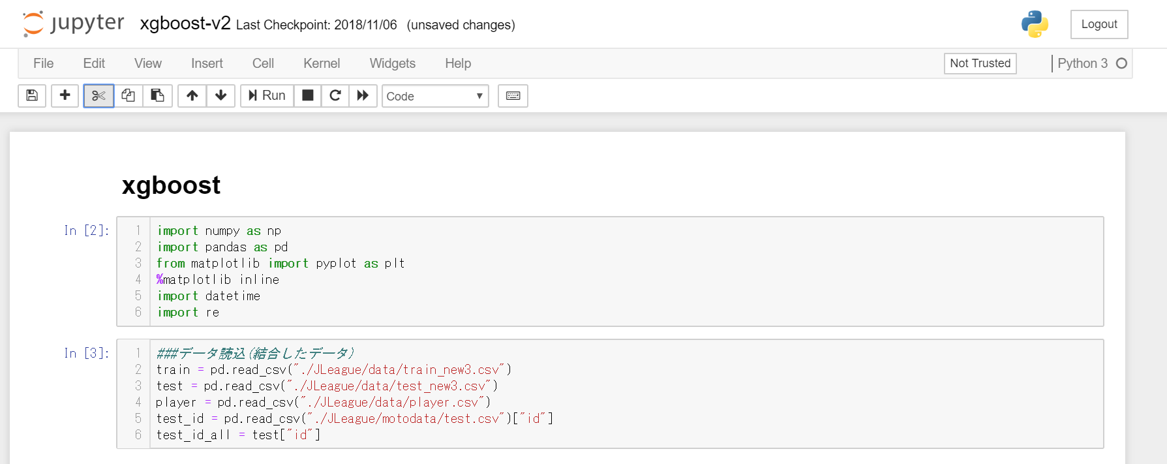Click the kernel idle indicator circle
Screen dimensions: 1167x464
[1121, 63]
